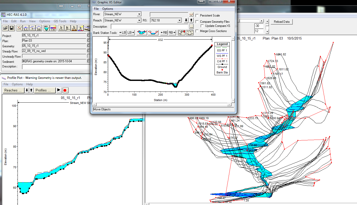Click Profile Plot down-arrow reach button
The height and width of the screenshot is (205, 357).
(27, 90)
